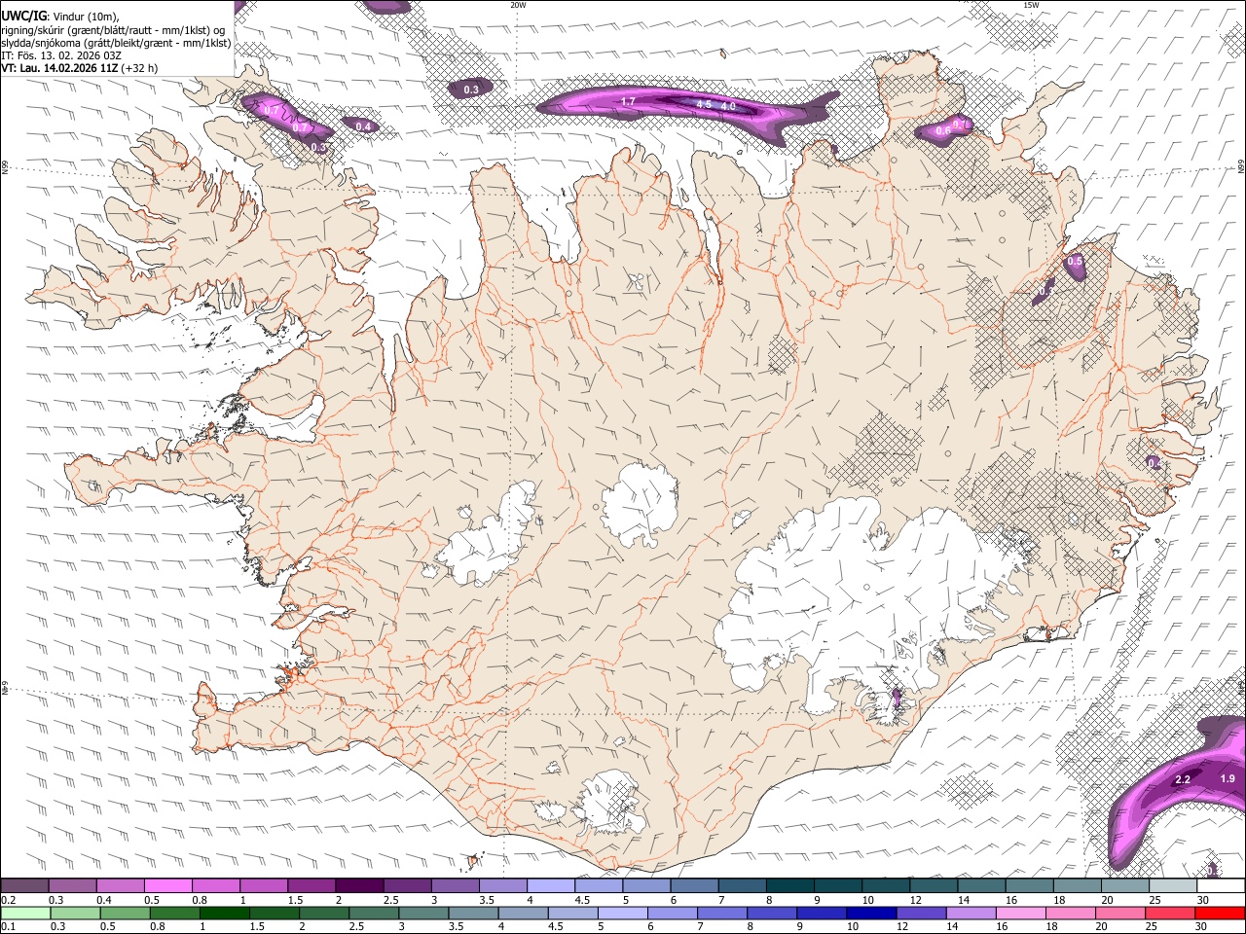Click the '15W' longitude label
The width and height of the screenshot is (1246, 934).
(x=1031, y=5)
